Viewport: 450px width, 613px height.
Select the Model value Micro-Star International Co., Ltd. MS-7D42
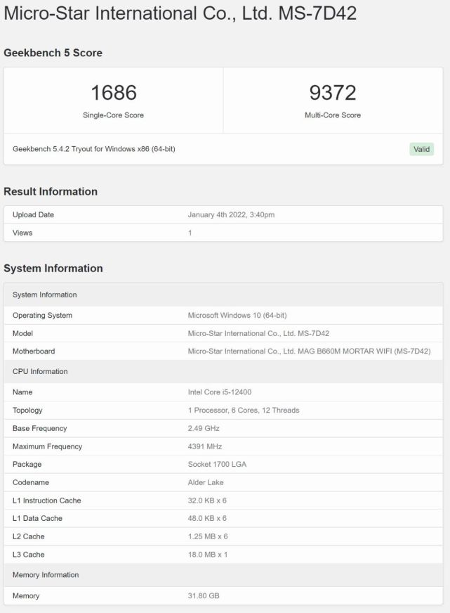click(258, 333)
